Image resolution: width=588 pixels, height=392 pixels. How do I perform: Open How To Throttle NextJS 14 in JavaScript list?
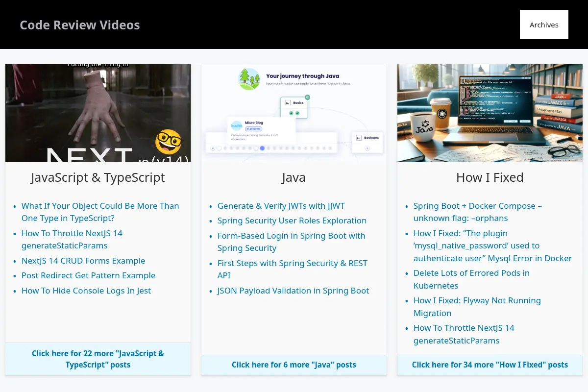(72, 240)
